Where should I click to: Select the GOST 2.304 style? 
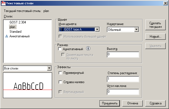click(18, 22)
